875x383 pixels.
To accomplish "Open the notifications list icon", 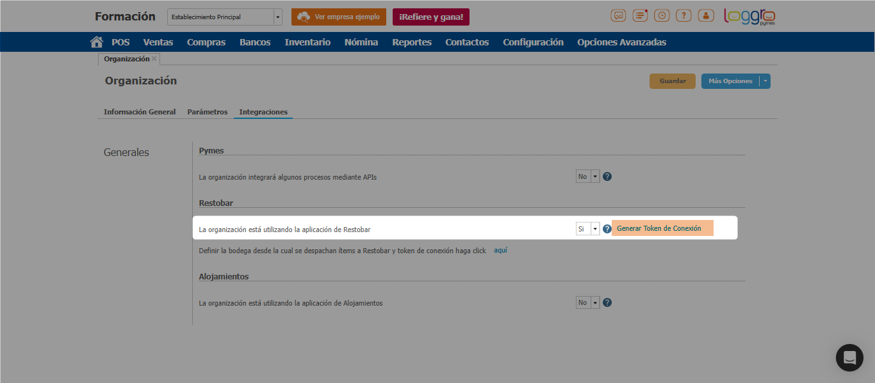I will click(640, 16).
